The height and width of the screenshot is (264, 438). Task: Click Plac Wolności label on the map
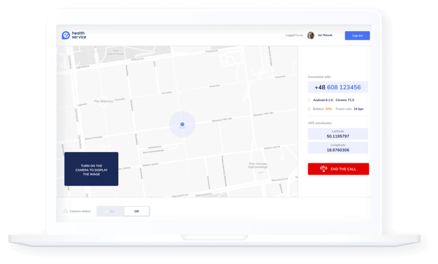[x=104, y=101]
